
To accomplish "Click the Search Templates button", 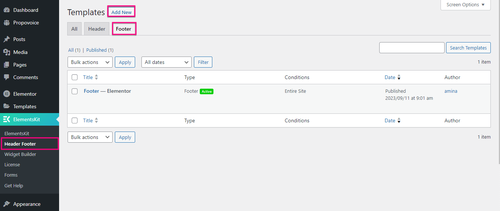I will pos(468,48).
